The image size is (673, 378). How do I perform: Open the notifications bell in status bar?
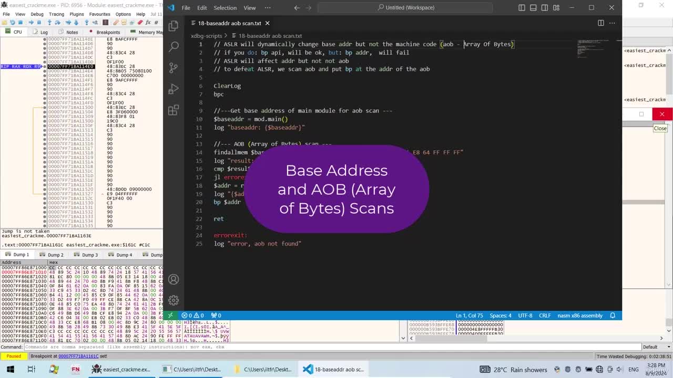613,316
